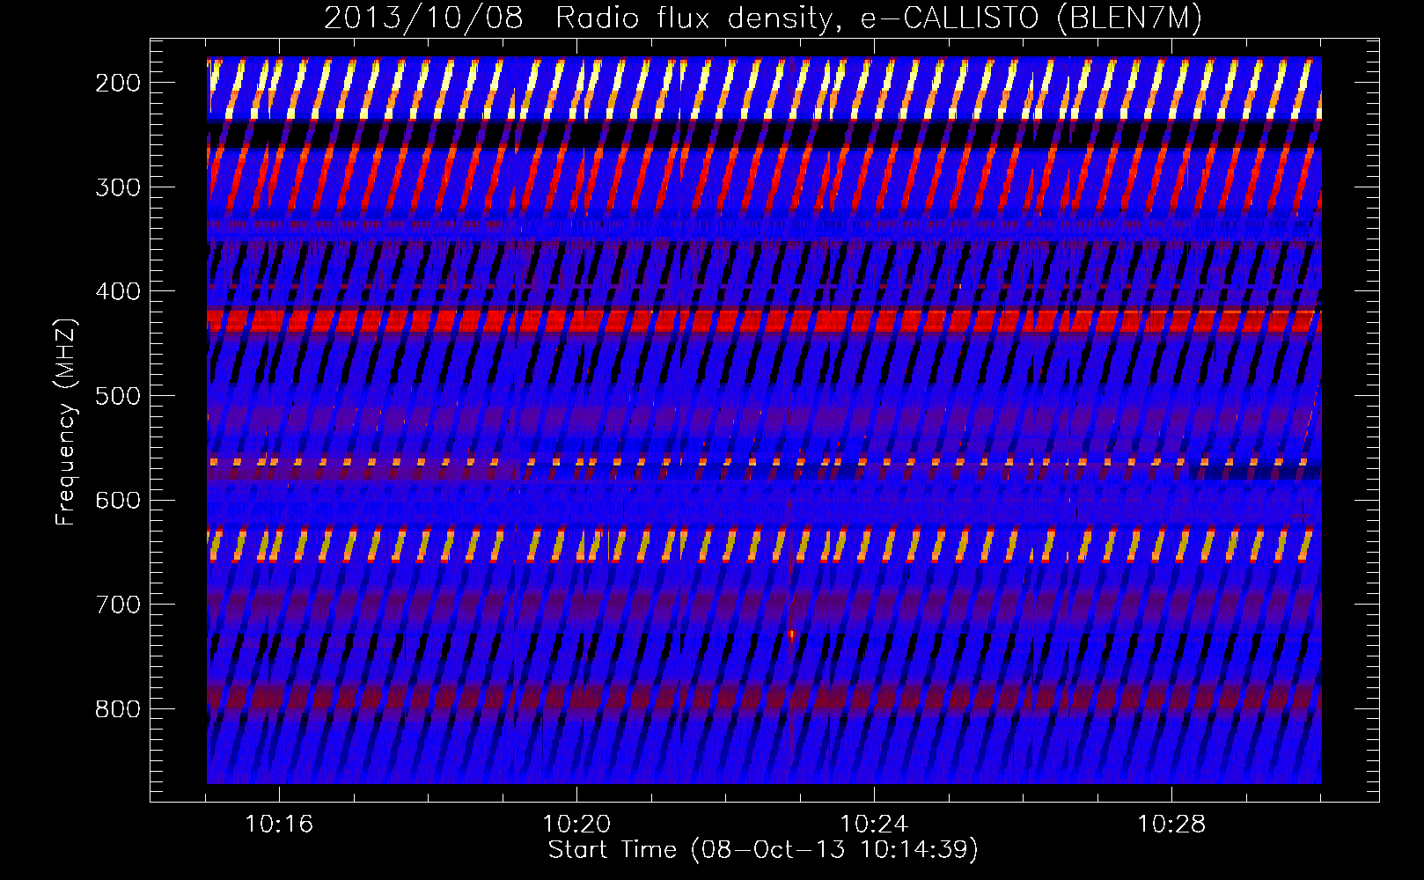The height and width of the screenshot is (880, 1424).
Task: Click the "300" frequency tick label
Action: pos(118,187)
